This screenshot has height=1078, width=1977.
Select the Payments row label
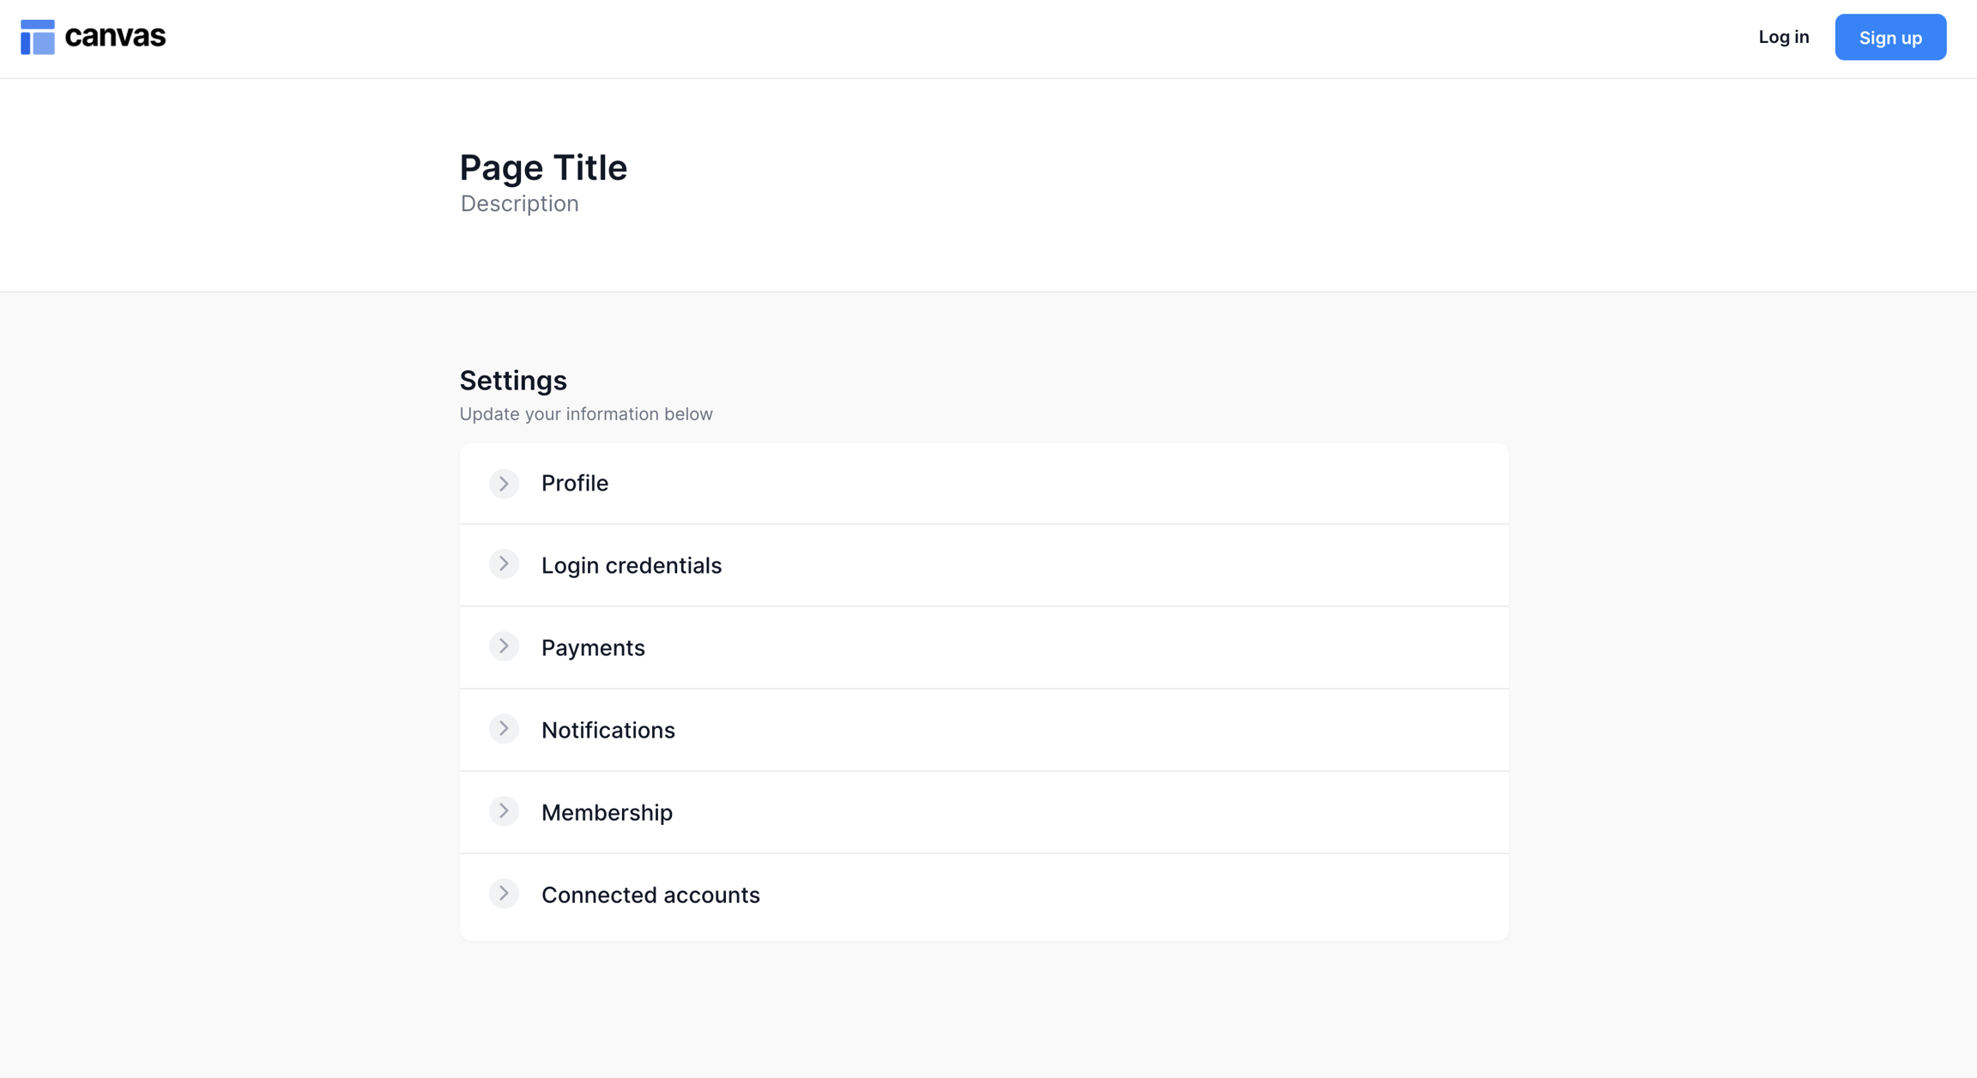(x=592, y=647)
